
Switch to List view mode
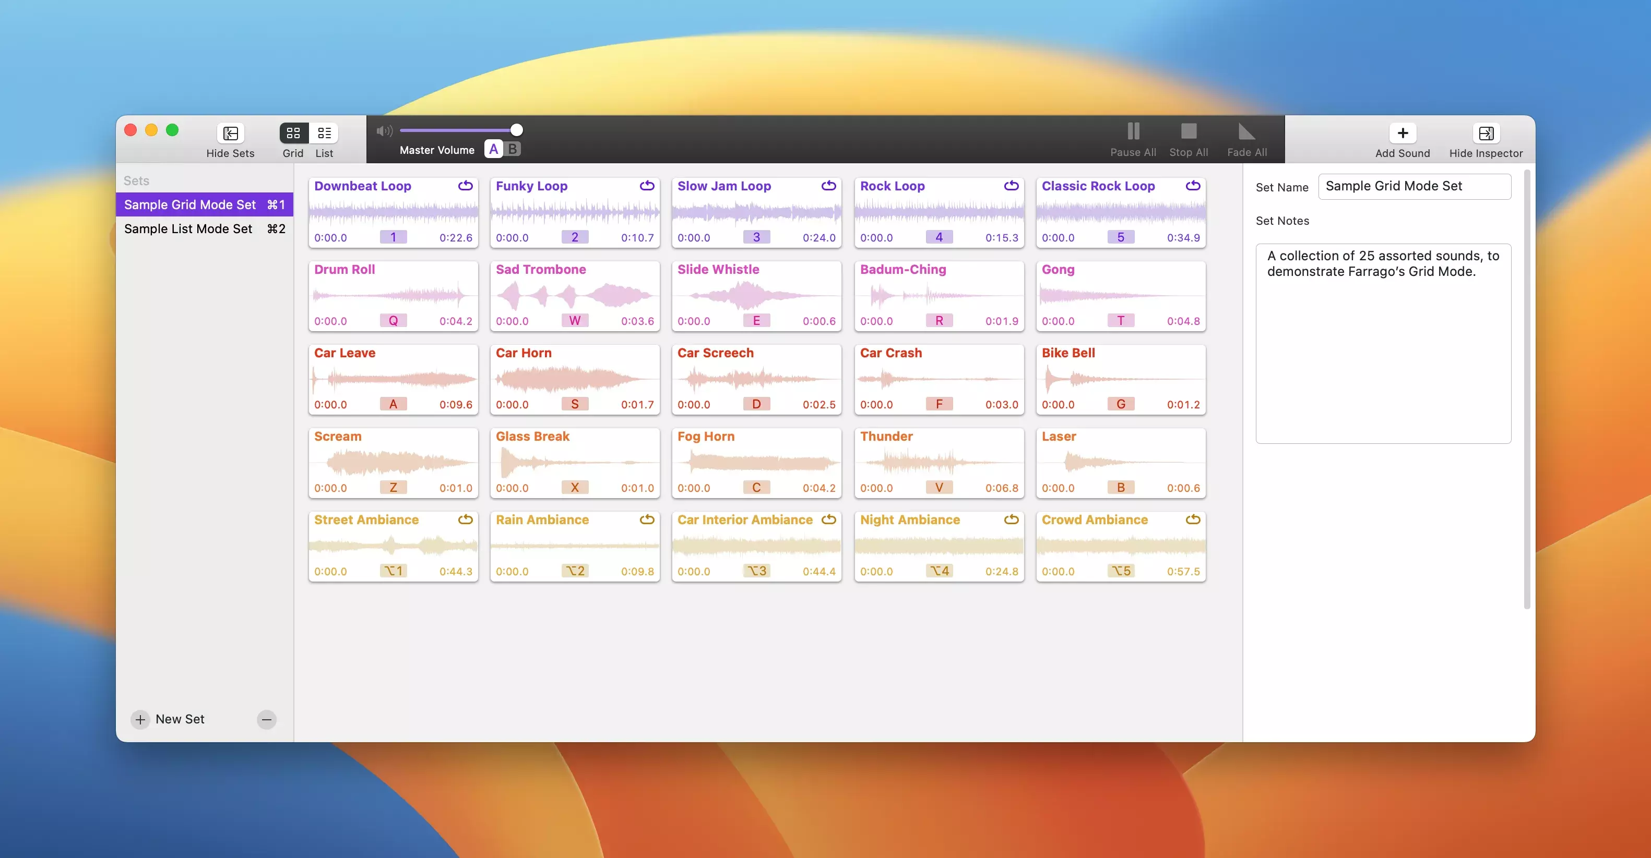click(x=324, y=133)
